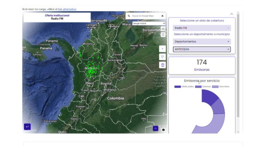
Task: Click the blue up-chevron button on map
Action: pyautogui.click(x=155, y=129)
